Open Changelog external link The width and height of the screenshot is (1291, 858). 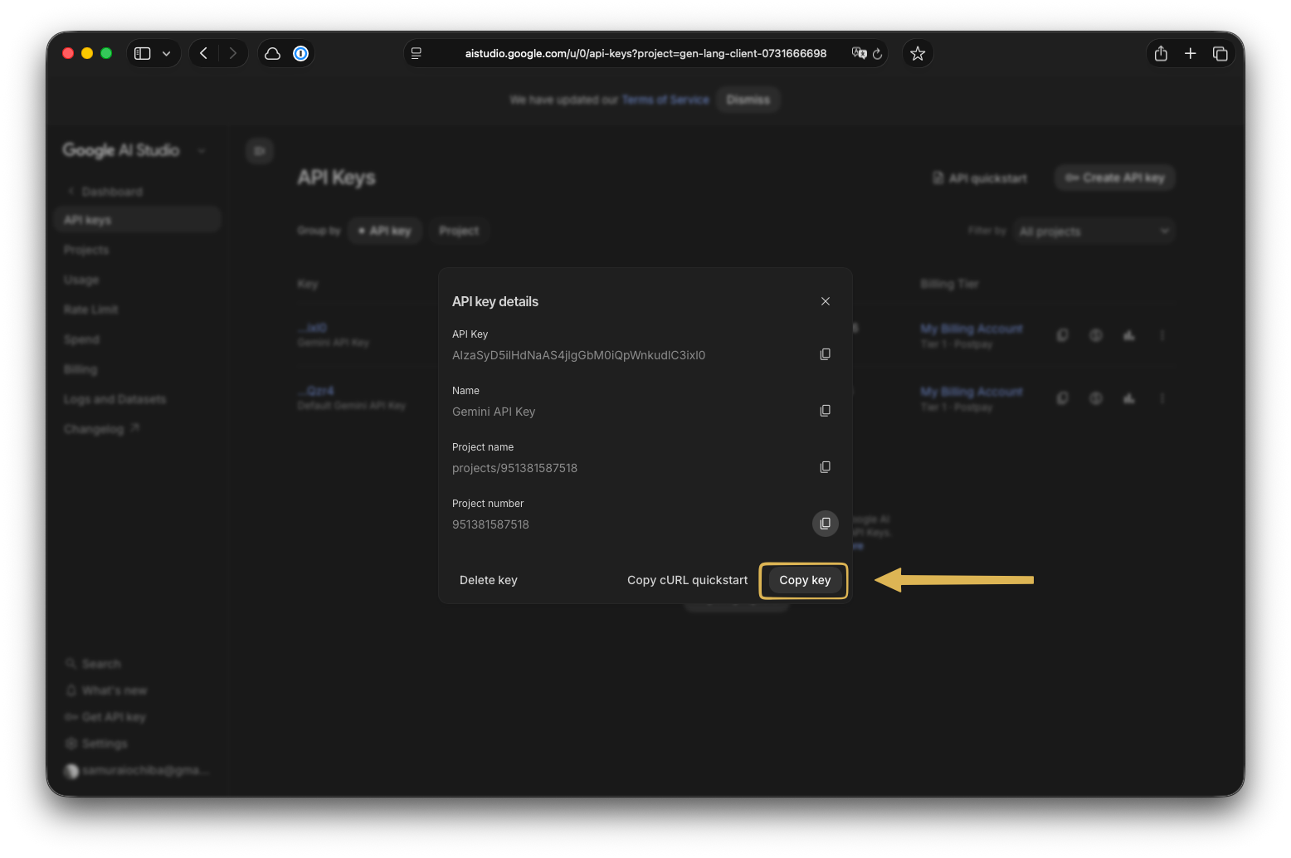(101, 429)
